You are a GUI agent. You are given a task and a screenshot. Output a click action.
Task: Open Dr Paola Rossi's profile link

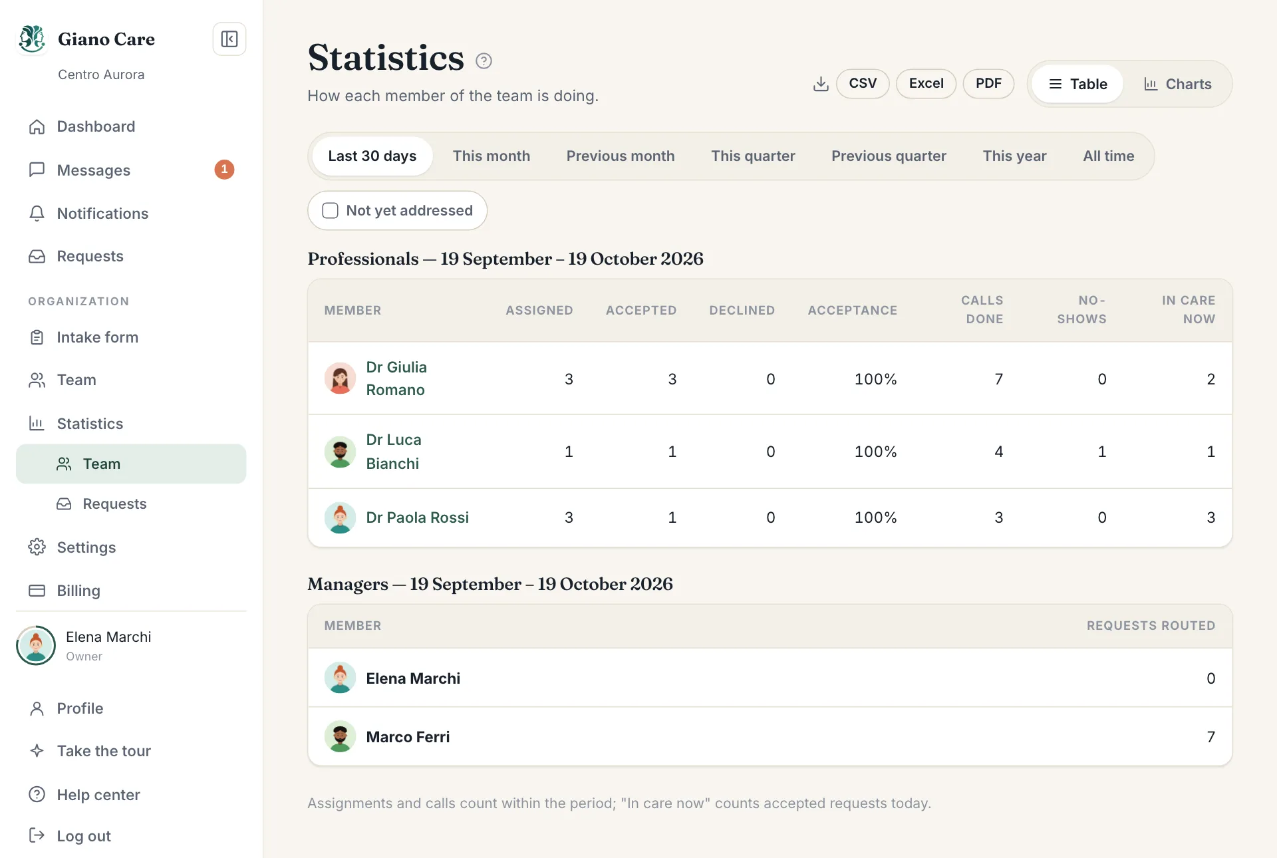[418, 517]
